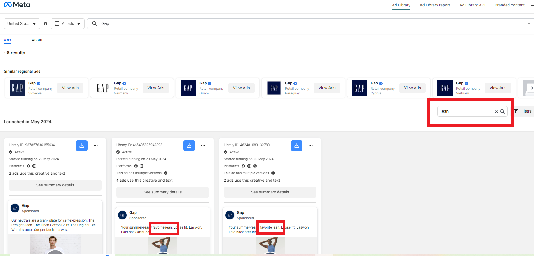Viewport: 534px width, 256px height.
Task: Click '~8 results' text
Action: point(14,53)
